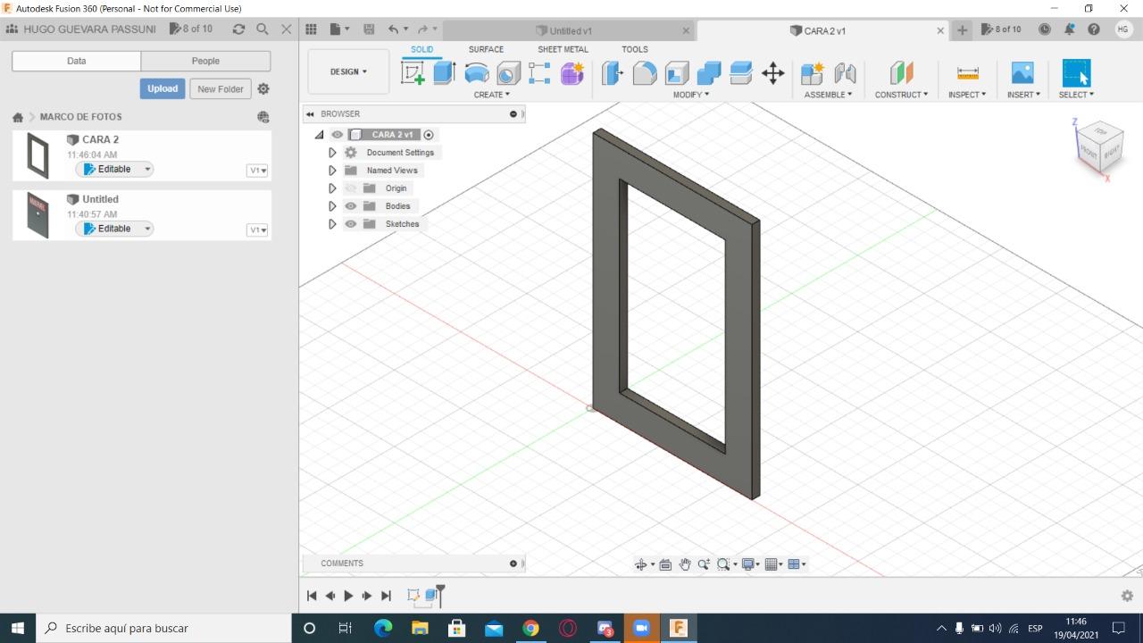Hide the Sketches folder
1143x643 pixels.
(350, 224)
